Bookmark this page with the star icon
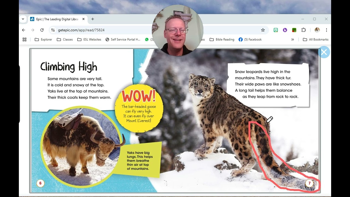The height and width of the screenshot is (197, 350). click(263, 30)
